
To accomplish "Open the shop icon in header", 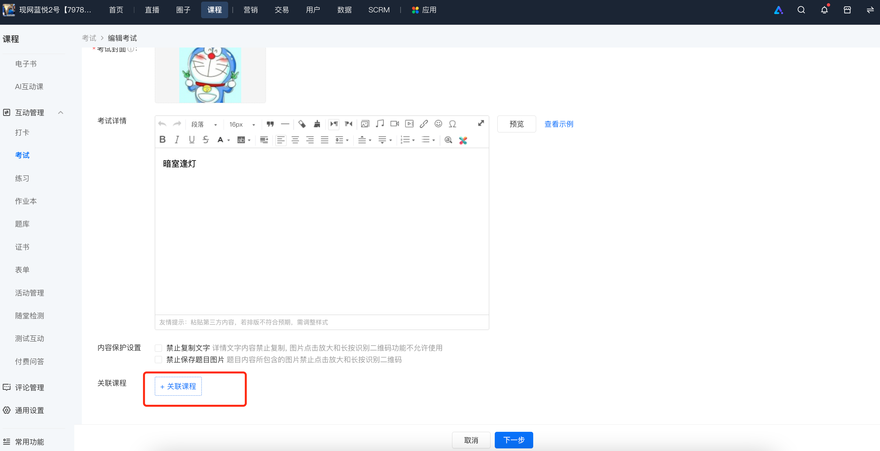I will tap(847, 10).
